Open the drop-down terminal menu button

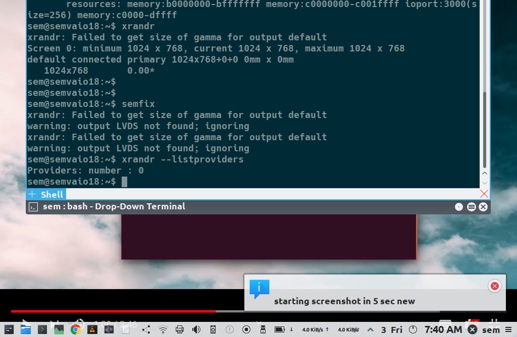(x=472, y=207)
